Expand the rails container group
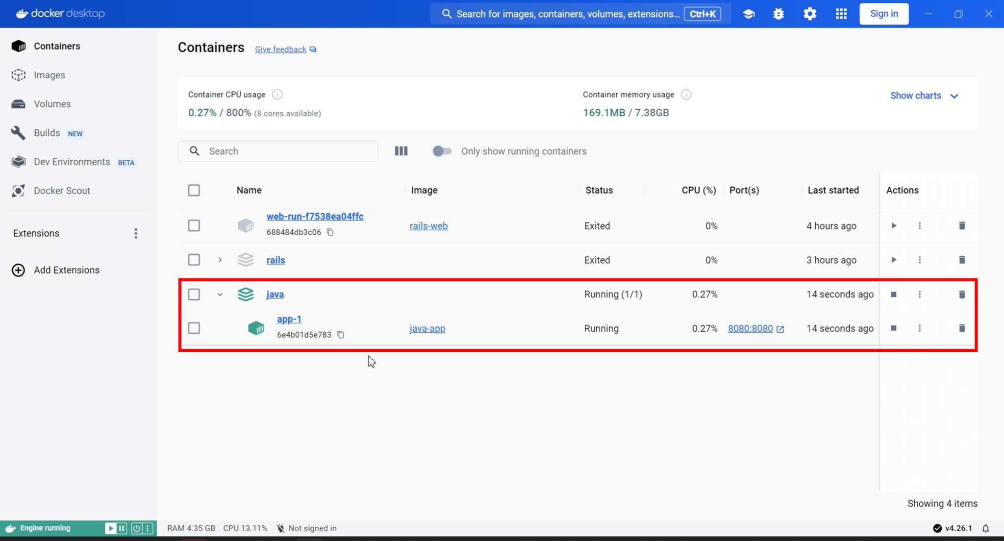1004x541 pixels. 220,260
